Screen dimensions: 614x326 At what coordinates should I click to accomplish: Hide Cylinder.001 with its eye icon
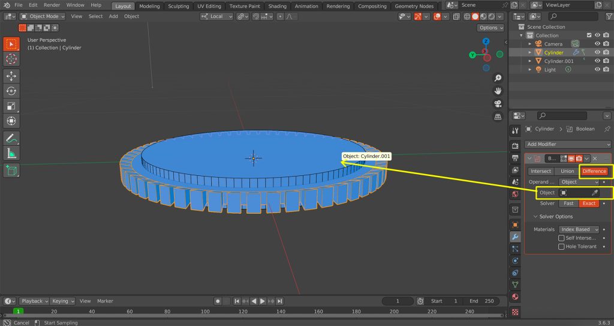tap(598, 61)
